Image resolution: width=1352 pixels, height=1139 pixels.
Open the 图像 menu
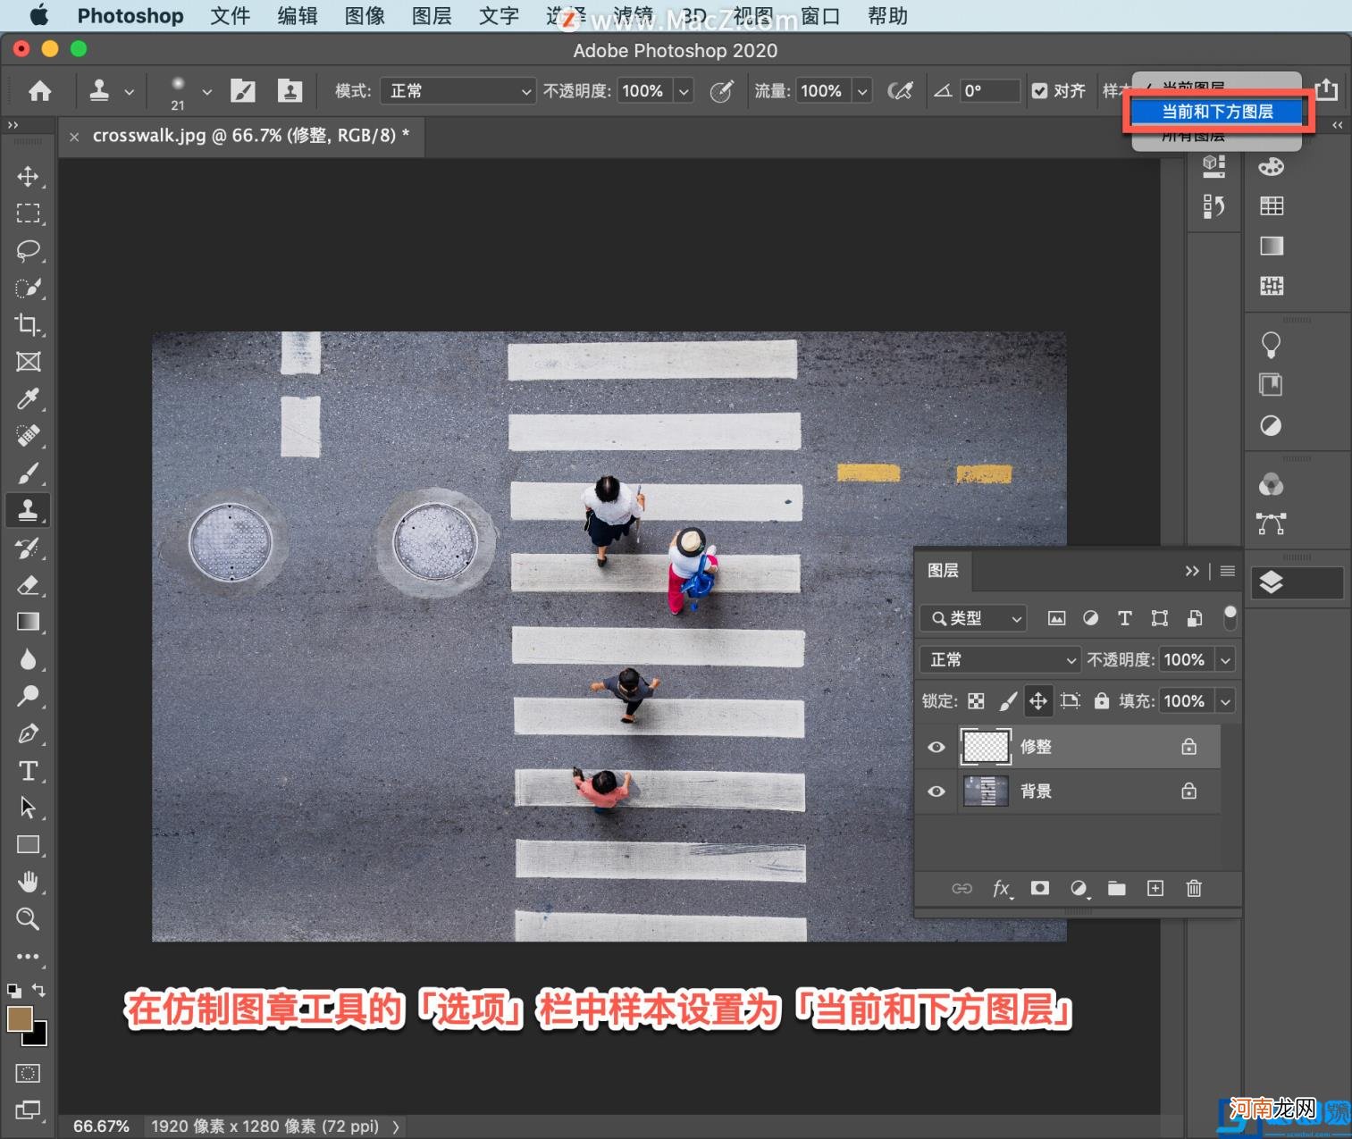pyautogui.click(x=365, y=16)
